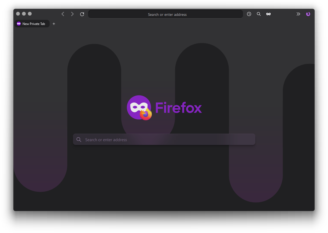This screenshot has height=233, width=328.
Task: Open the Firefox account avatar icon
Action: 308,14
